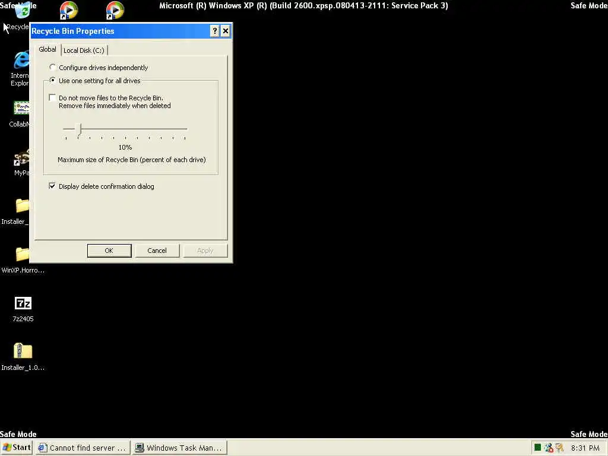The height and width of the screenshot is (456, 608).
Task: Select the Installer_1.0... zip folder icon
Action: click(x=23, y=350)
